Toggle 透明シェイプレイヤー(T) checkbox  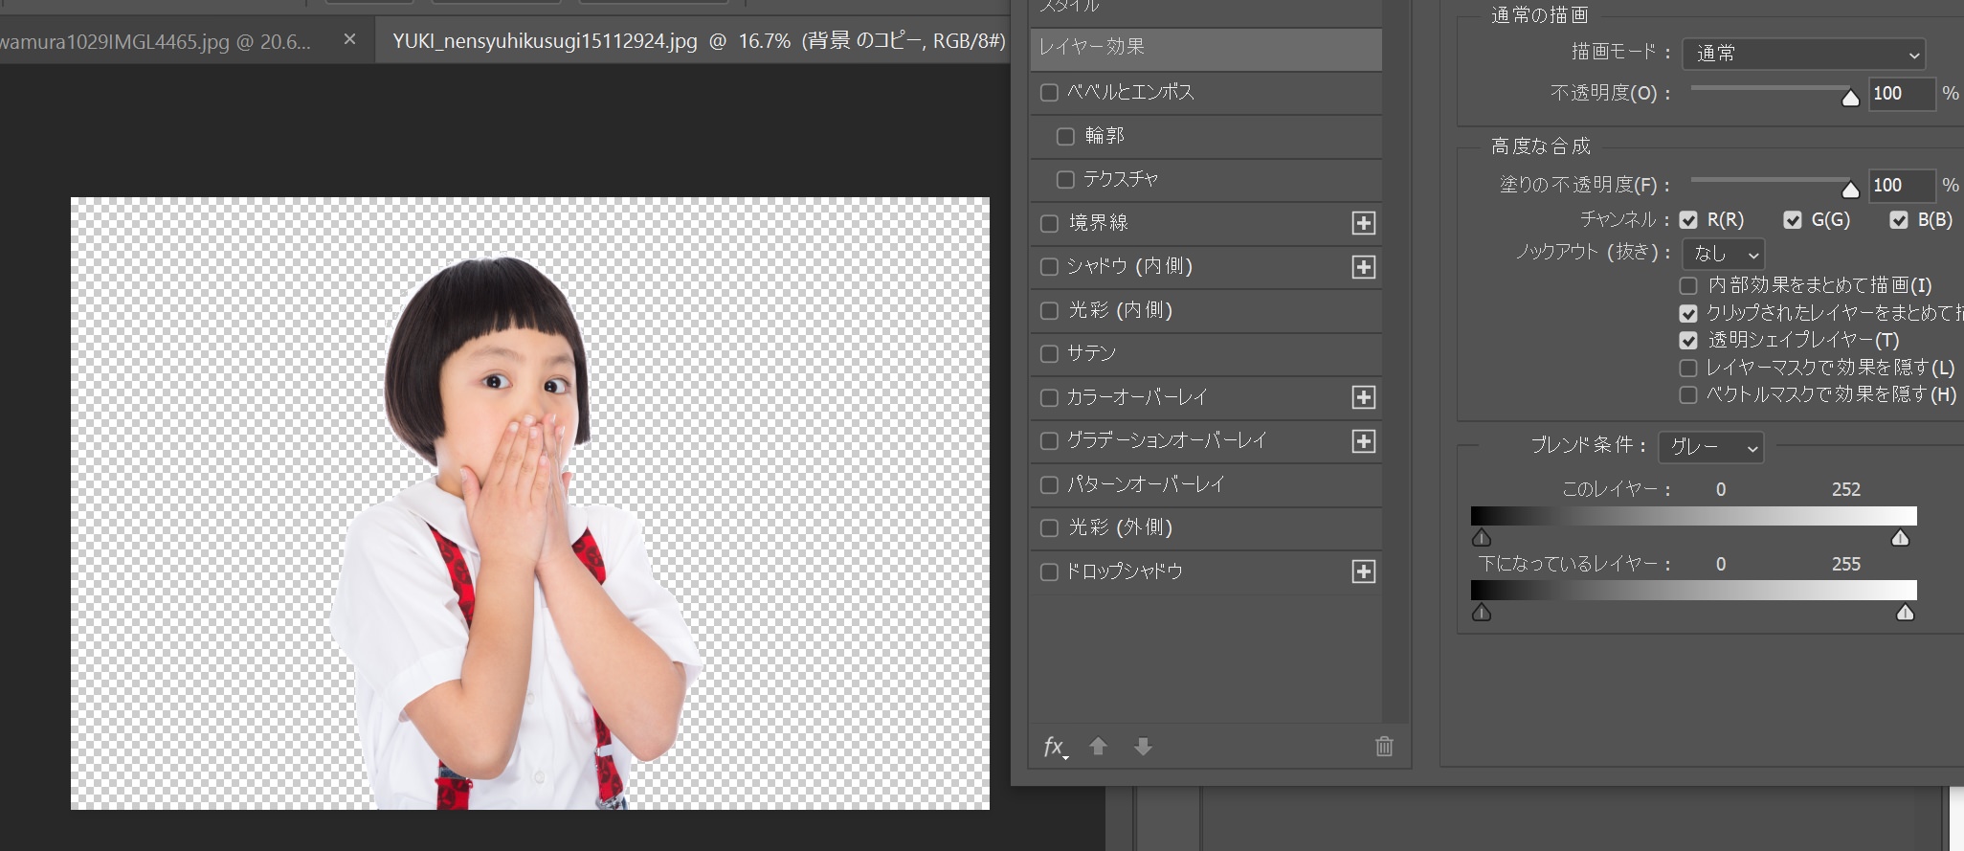1688,341
